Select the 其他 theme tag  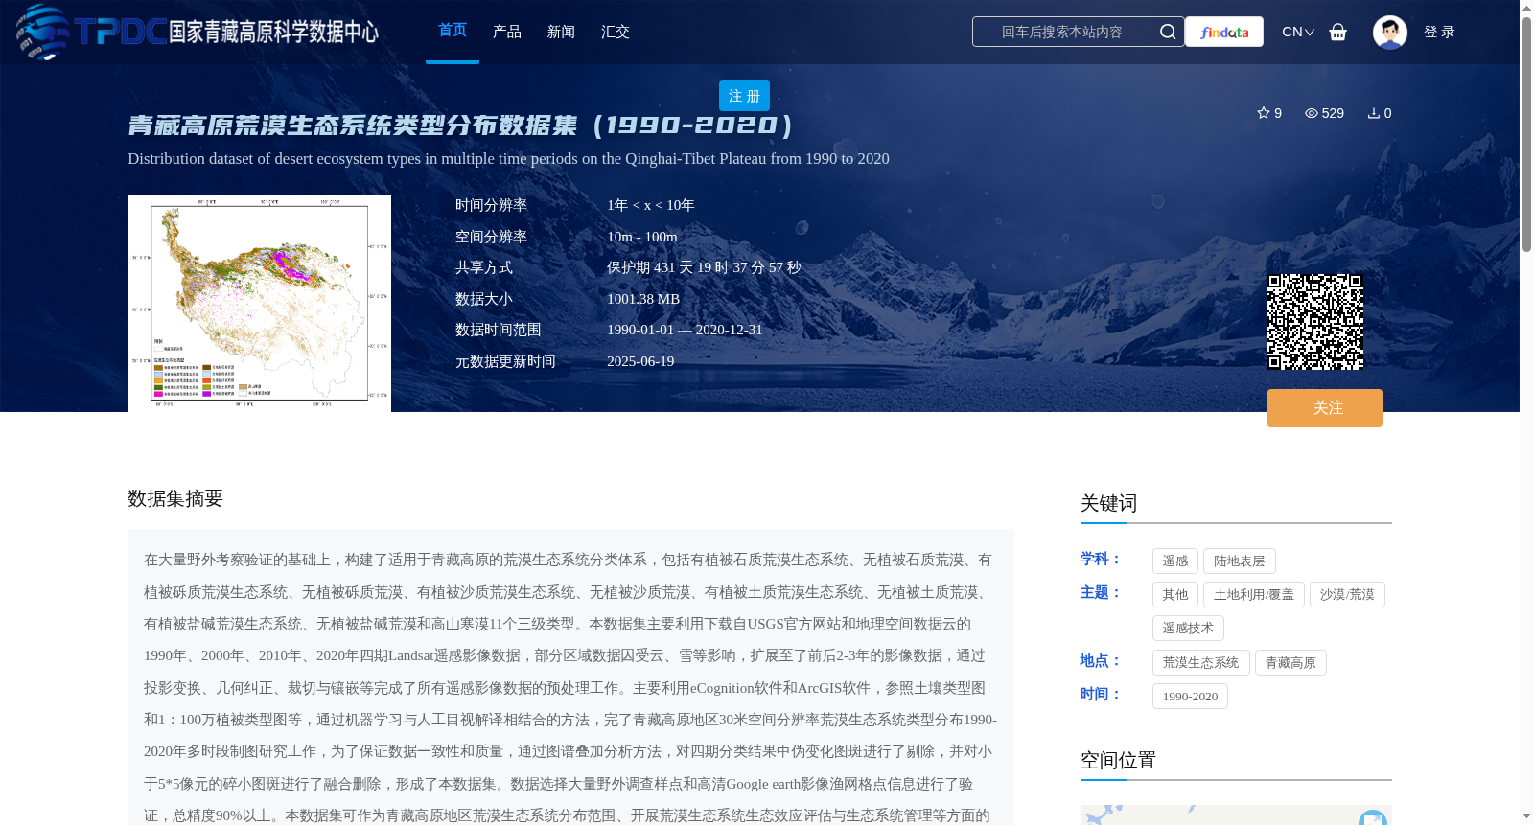pyautogui.click(x=1175, y=595)
